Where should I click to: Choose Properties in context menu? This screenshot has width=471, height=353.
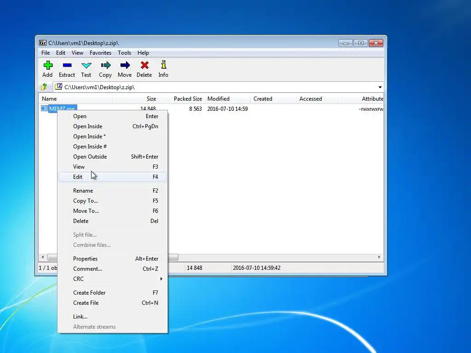click(112, 259)
